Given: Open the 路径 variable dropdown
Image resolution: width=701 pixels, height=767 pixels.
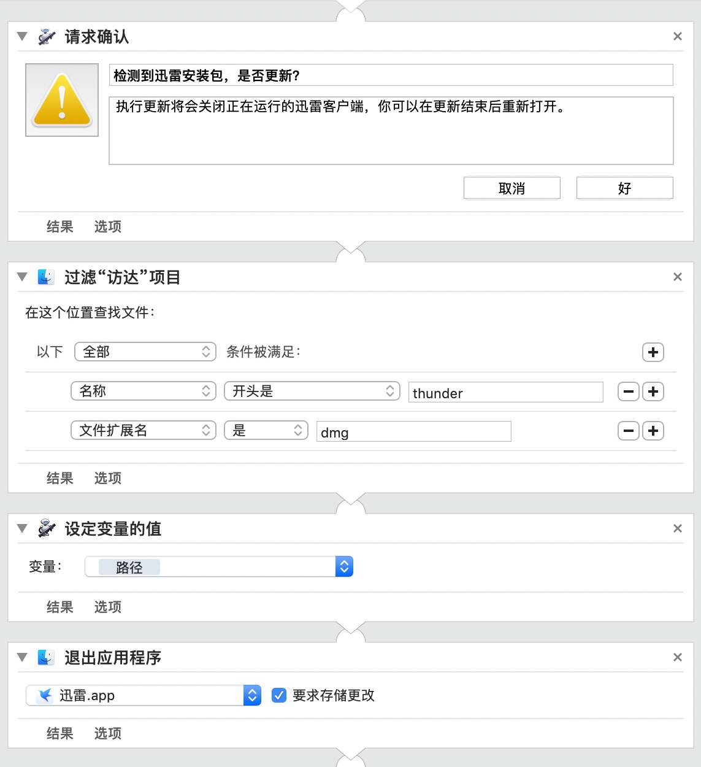Looking at the screenshot, I should tap(343, 567).
